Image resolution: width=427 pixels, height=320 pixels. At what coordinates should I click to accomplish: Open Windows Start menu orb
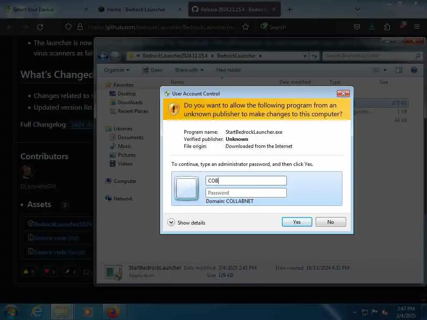[x=11, y=312]
